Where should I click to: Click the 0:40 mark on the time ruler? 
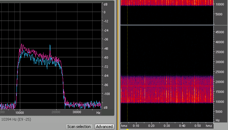tap(182, 126)
